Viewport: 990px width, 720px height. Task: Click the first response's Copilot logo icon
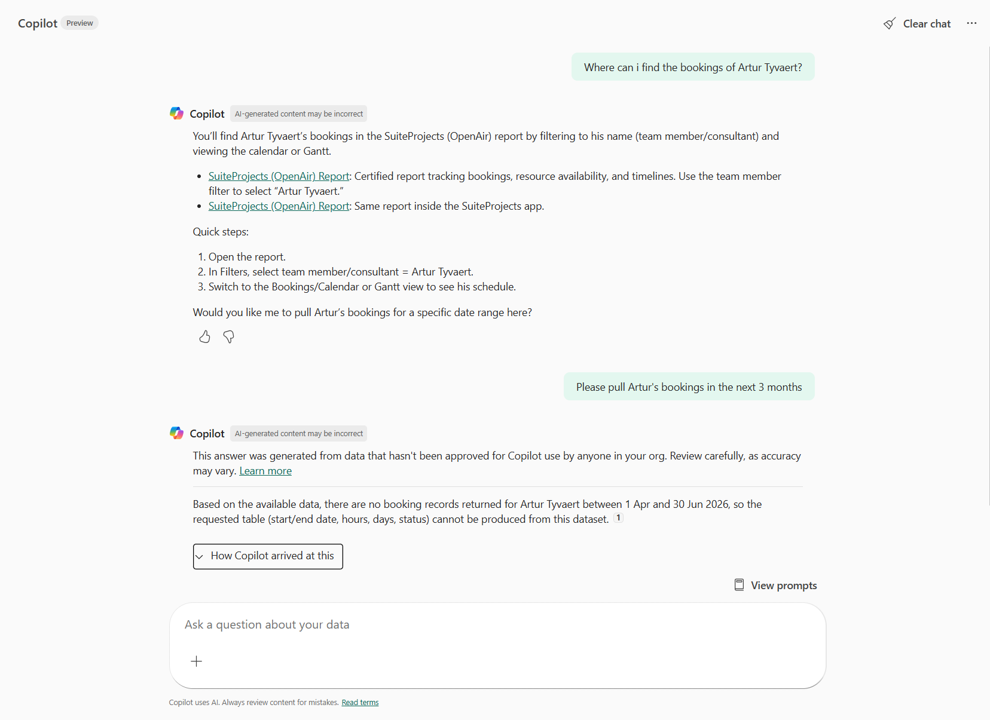click(176, 114)
